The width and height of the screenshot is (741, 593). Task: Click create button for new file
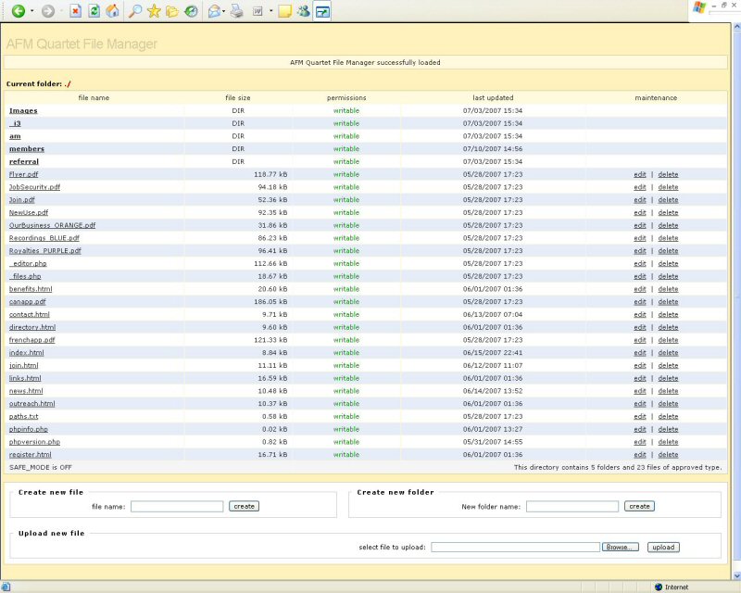tap(244, 507)
